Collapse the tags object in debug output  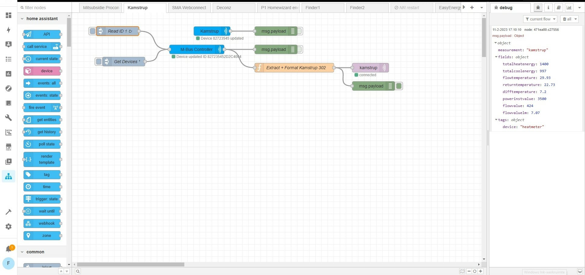point(496,120)
